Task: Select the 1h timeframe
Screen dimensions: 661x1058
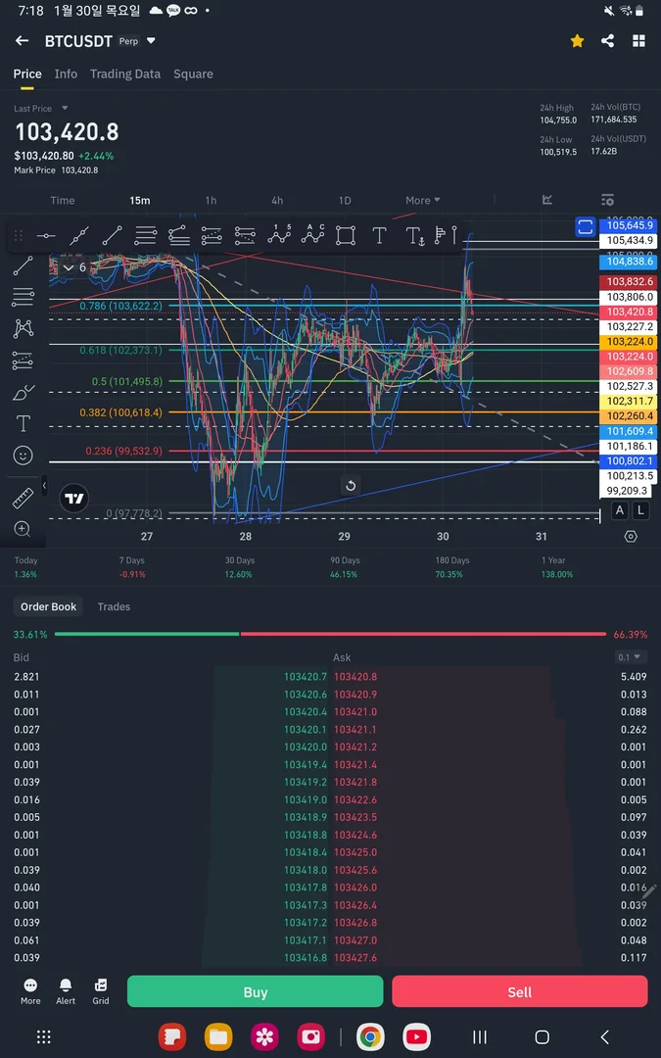Action: [x=212, y=201]
